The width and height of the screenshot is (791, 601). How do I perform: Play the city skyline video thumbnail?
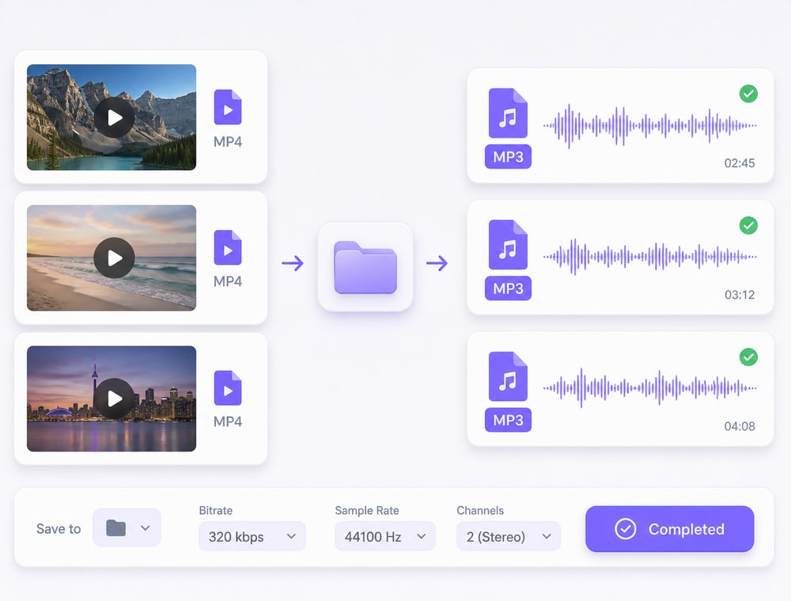click(x=115, y=399)
